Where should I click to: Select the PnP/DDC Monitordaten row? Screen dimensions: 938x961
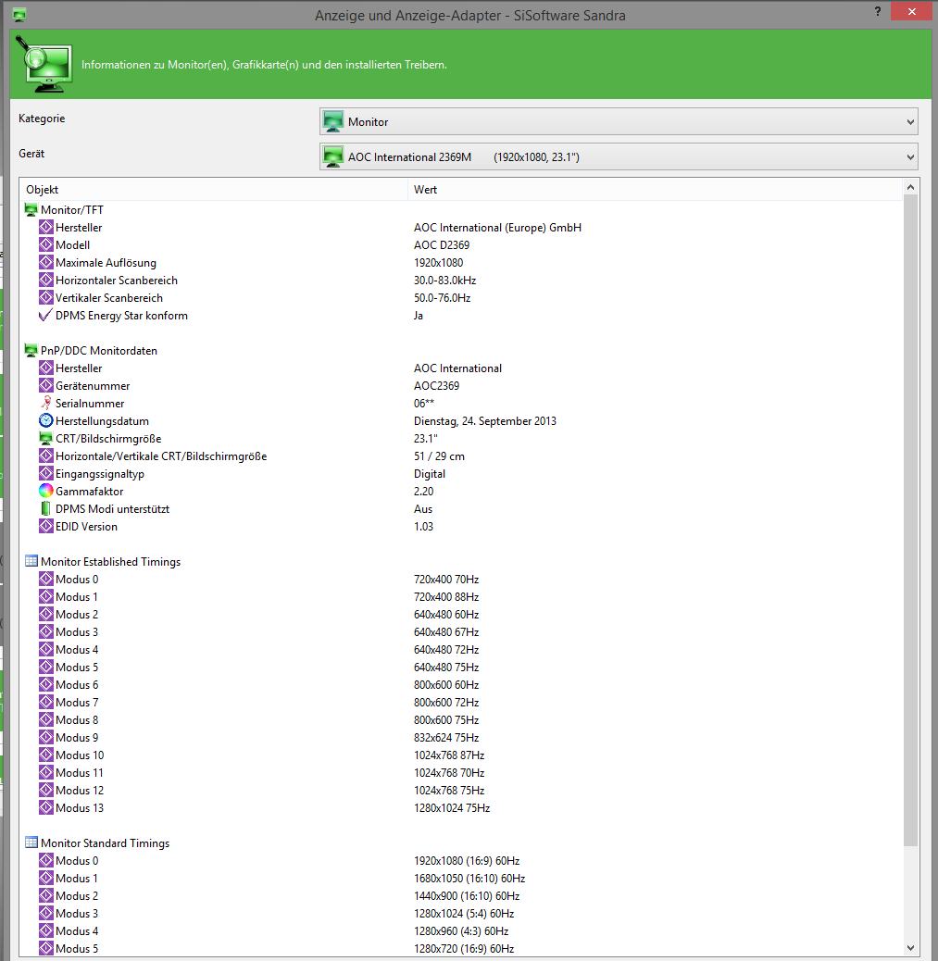461,351
